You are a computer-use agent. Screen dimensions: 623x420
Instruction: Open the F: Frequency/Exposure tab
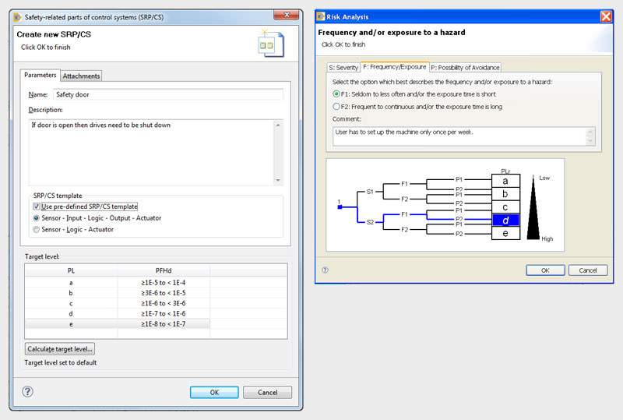pyautogui.click(x=395, y=67)
